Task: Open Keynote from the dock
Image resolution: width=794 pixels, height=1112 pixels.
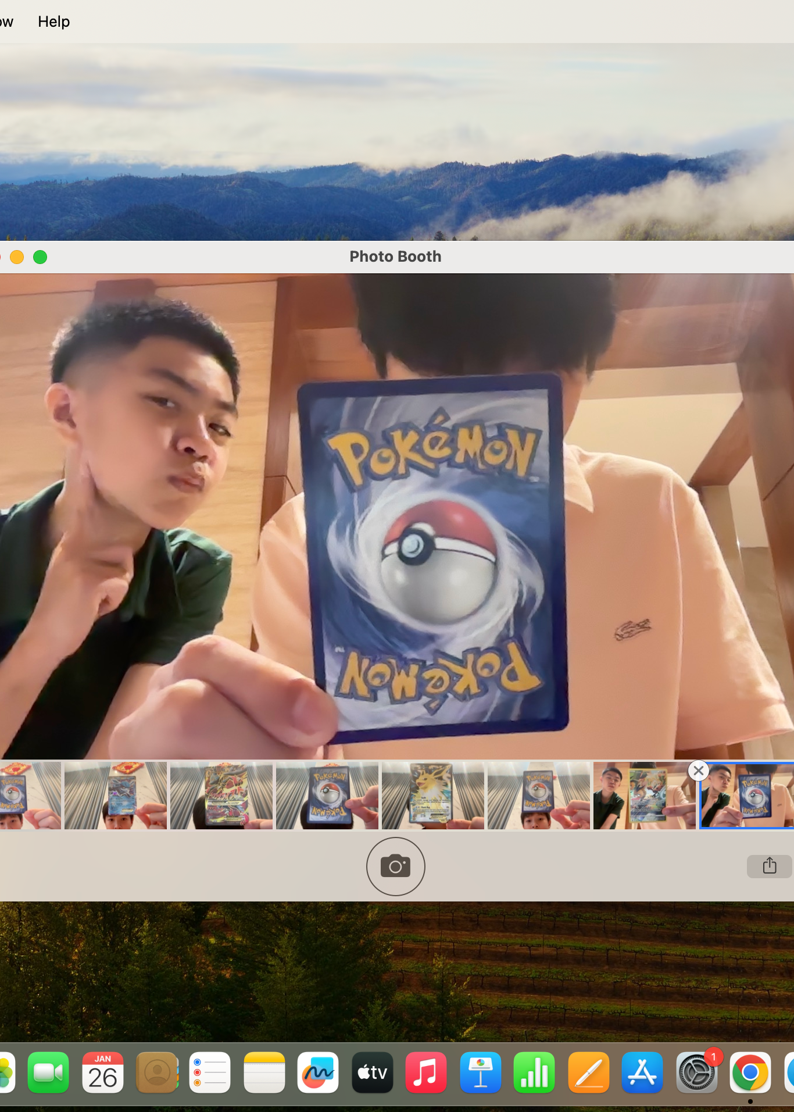Action: pyautogui.click(x=480, y=1072)
